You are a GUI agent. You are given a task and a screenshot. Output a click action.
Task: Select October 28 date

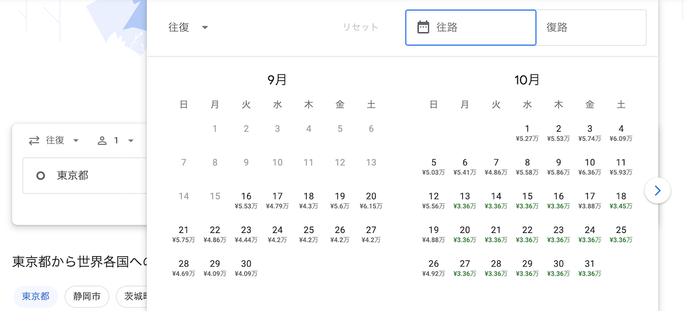(496, 268)
